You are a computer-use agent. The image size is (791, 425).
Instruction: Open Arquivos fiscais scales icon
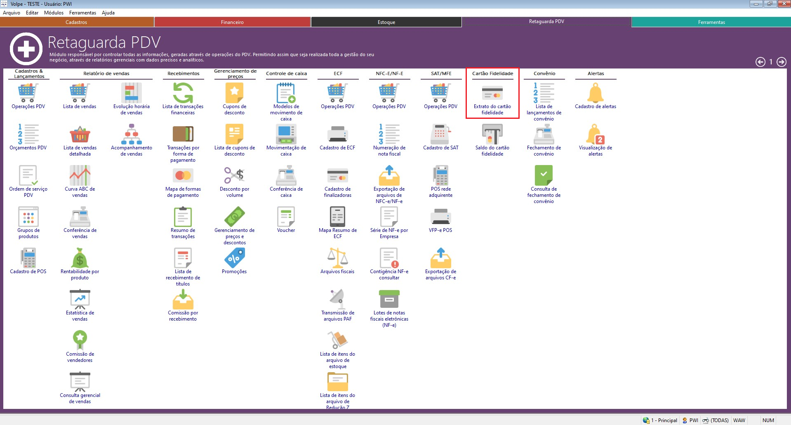click(x=337, y=259)
